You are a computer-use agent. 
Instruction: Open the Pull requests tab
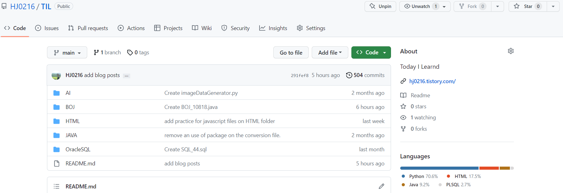click(x=88, y=28)
